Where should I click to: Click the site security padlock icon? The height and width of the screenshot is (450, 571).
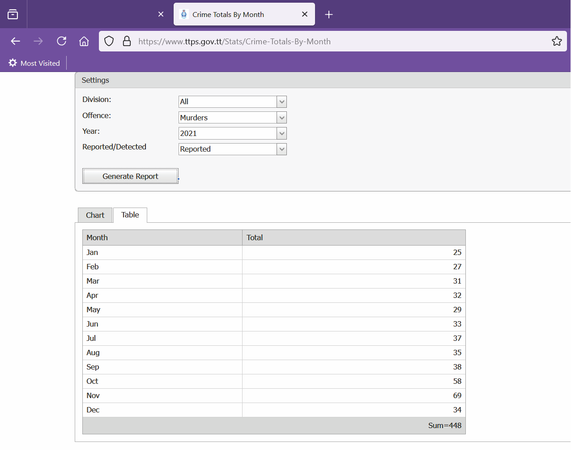[127, 41]
